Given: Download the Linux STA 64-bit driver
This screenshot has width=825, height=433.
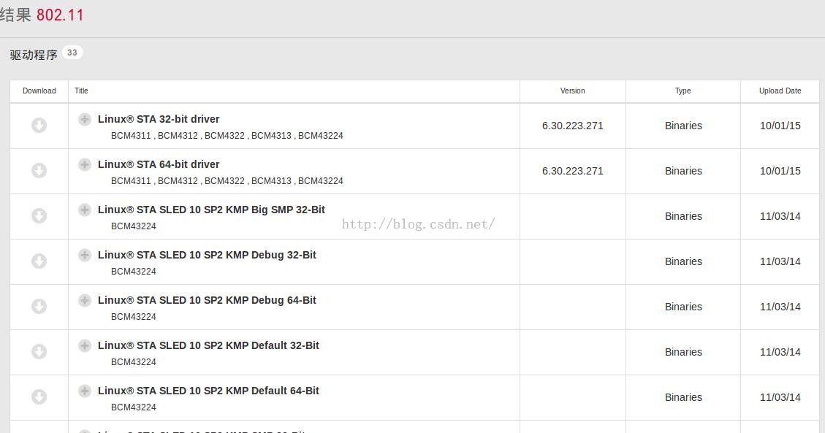Looking at the screenshot, I should pyautogui.click(x=39, y=171).
